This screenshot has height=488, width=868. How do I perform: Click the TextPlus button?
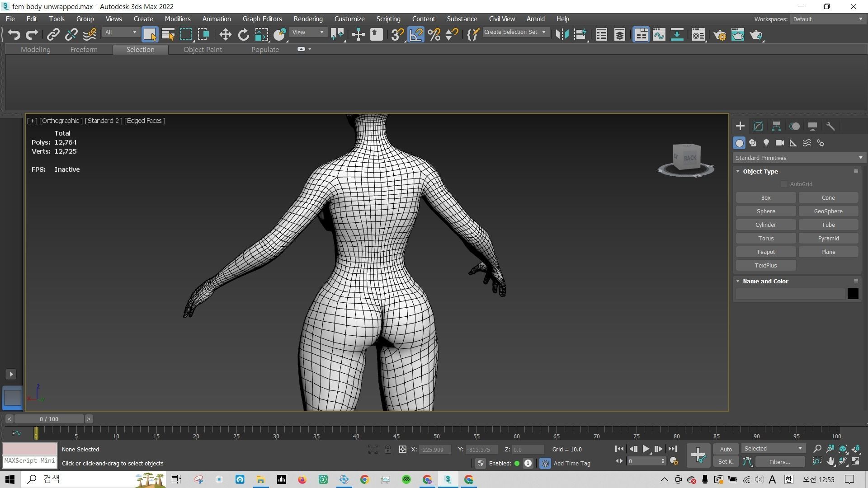(x=766, y=265)
